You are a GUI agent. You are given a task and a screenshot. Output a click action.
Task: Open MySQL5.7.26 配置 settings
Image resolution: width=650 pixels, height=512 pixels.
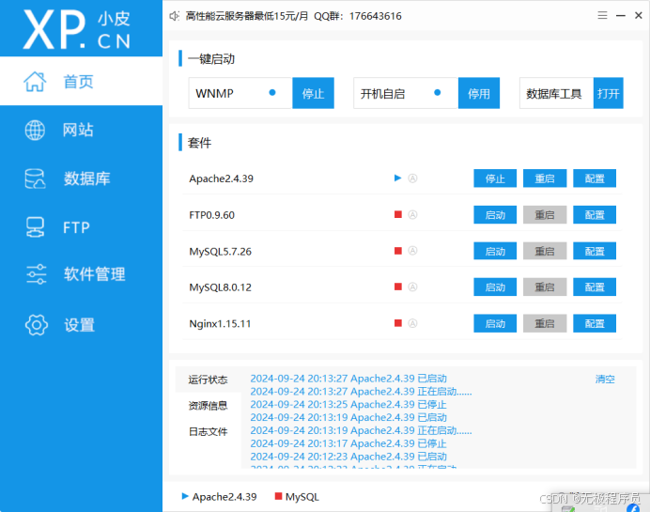pyautogui.click(x=595, y=251)
